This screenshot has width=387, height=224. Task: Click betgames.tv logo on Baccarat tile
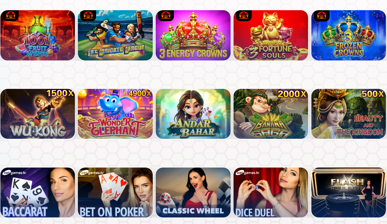pyautogui.click(x=15, y=173)
